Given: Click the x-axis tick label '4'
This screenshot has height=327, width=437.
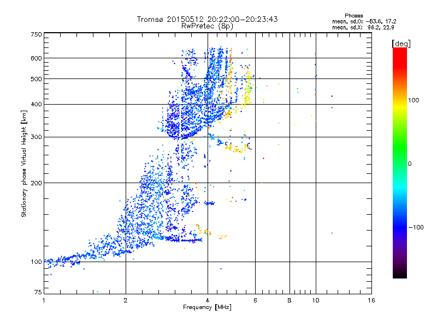Looking at the screenshot, I should point(208,300).
